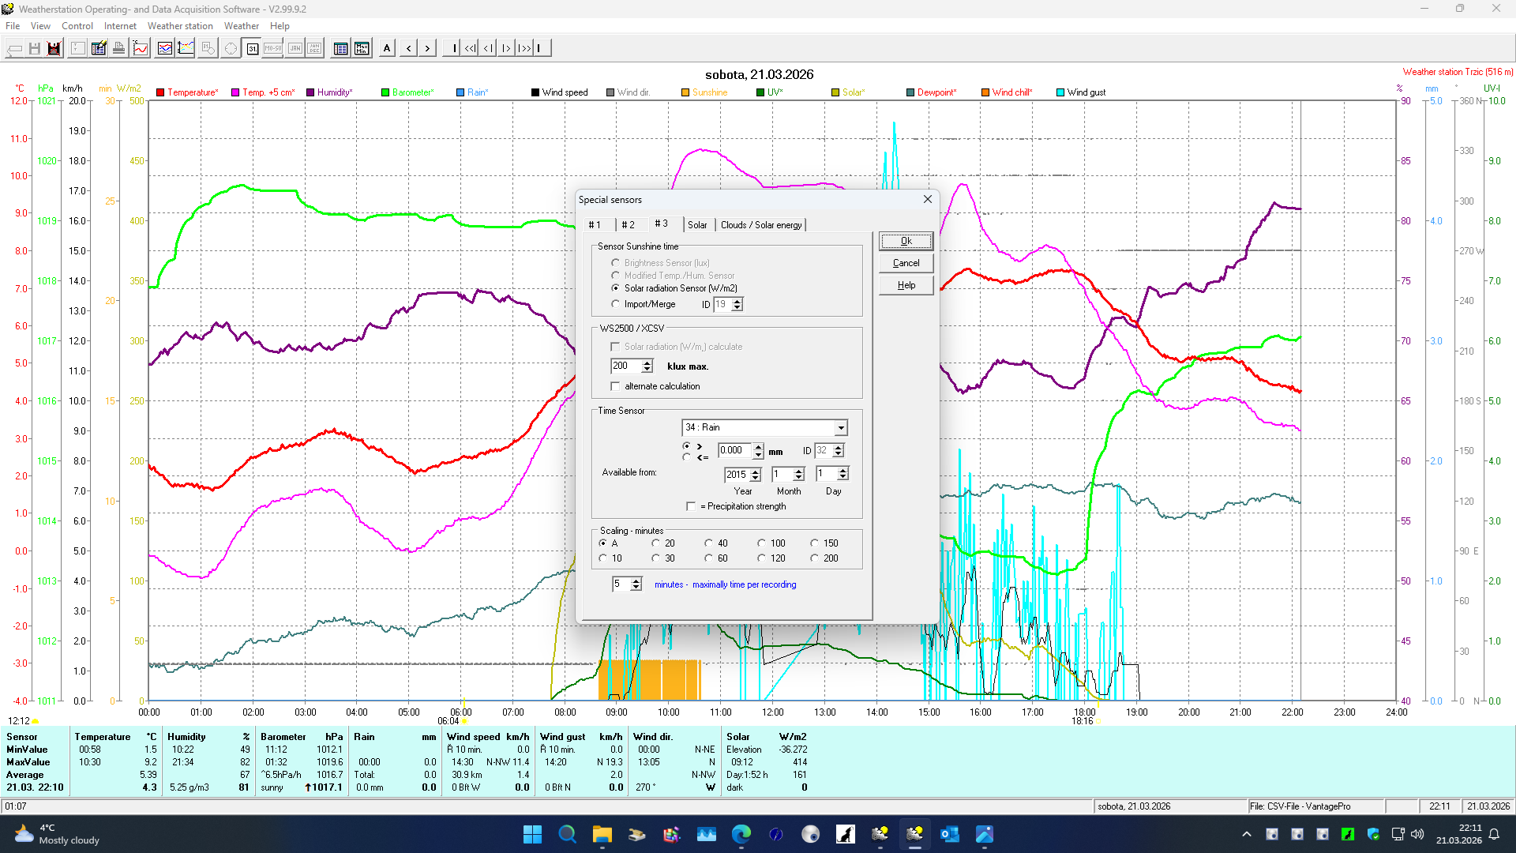Open the Weather station menu
The height and width of the screenshot is (853, 1516).
(x=180, y=26)
